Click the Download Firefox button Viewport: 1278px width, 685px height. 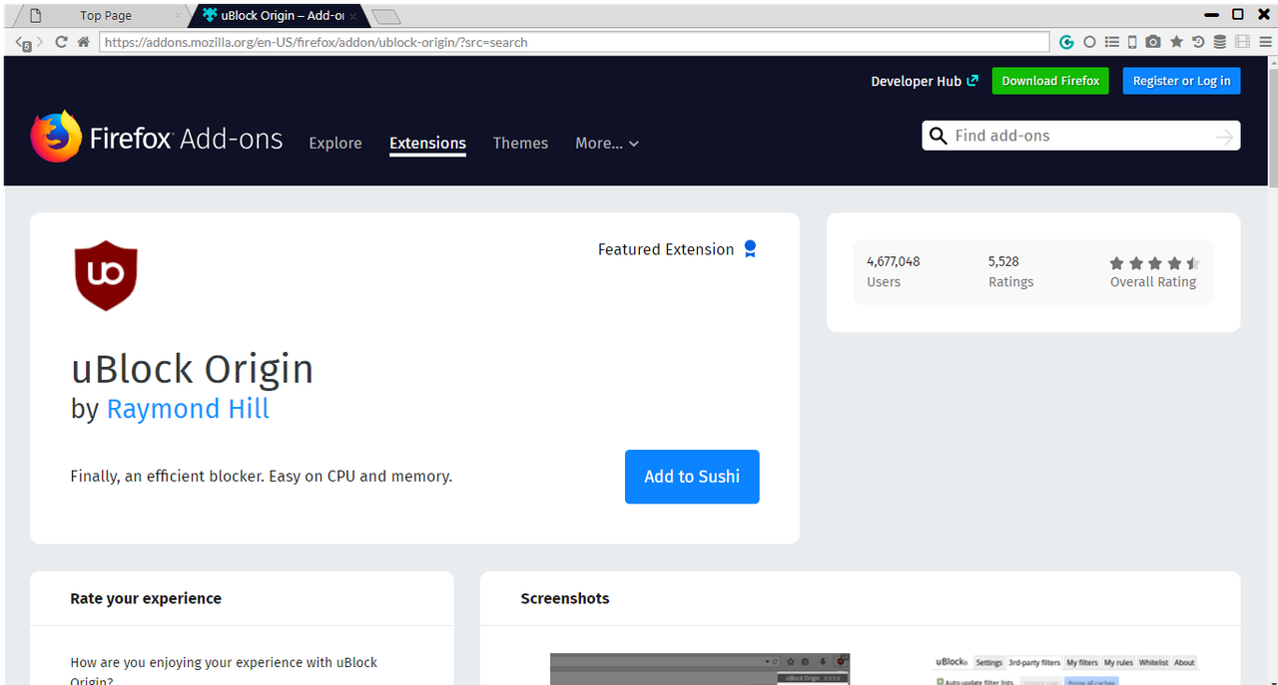click(1050, 81)
